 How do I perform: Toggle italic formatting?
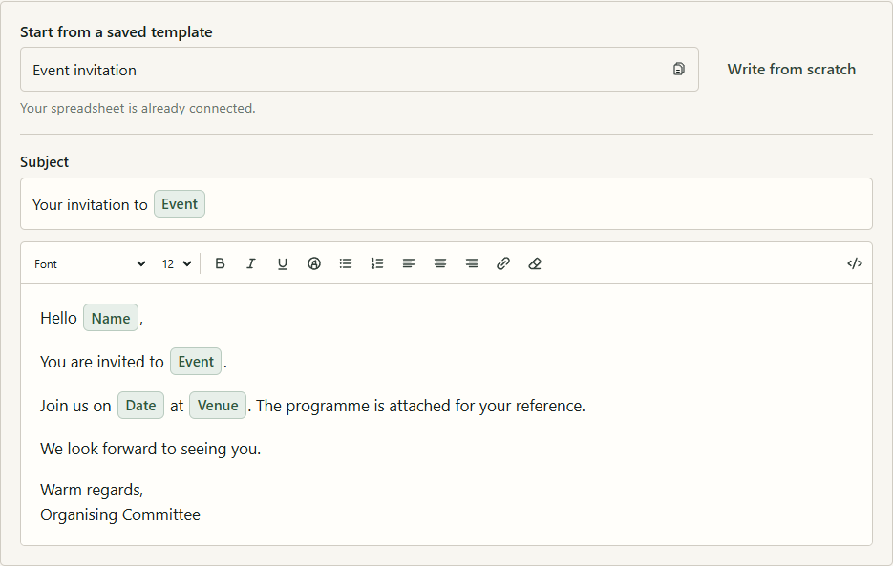[251, 263]
